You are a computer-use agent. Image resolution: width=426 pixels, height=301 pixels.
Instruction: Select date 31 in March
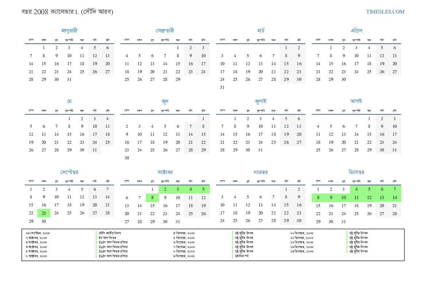222,87
